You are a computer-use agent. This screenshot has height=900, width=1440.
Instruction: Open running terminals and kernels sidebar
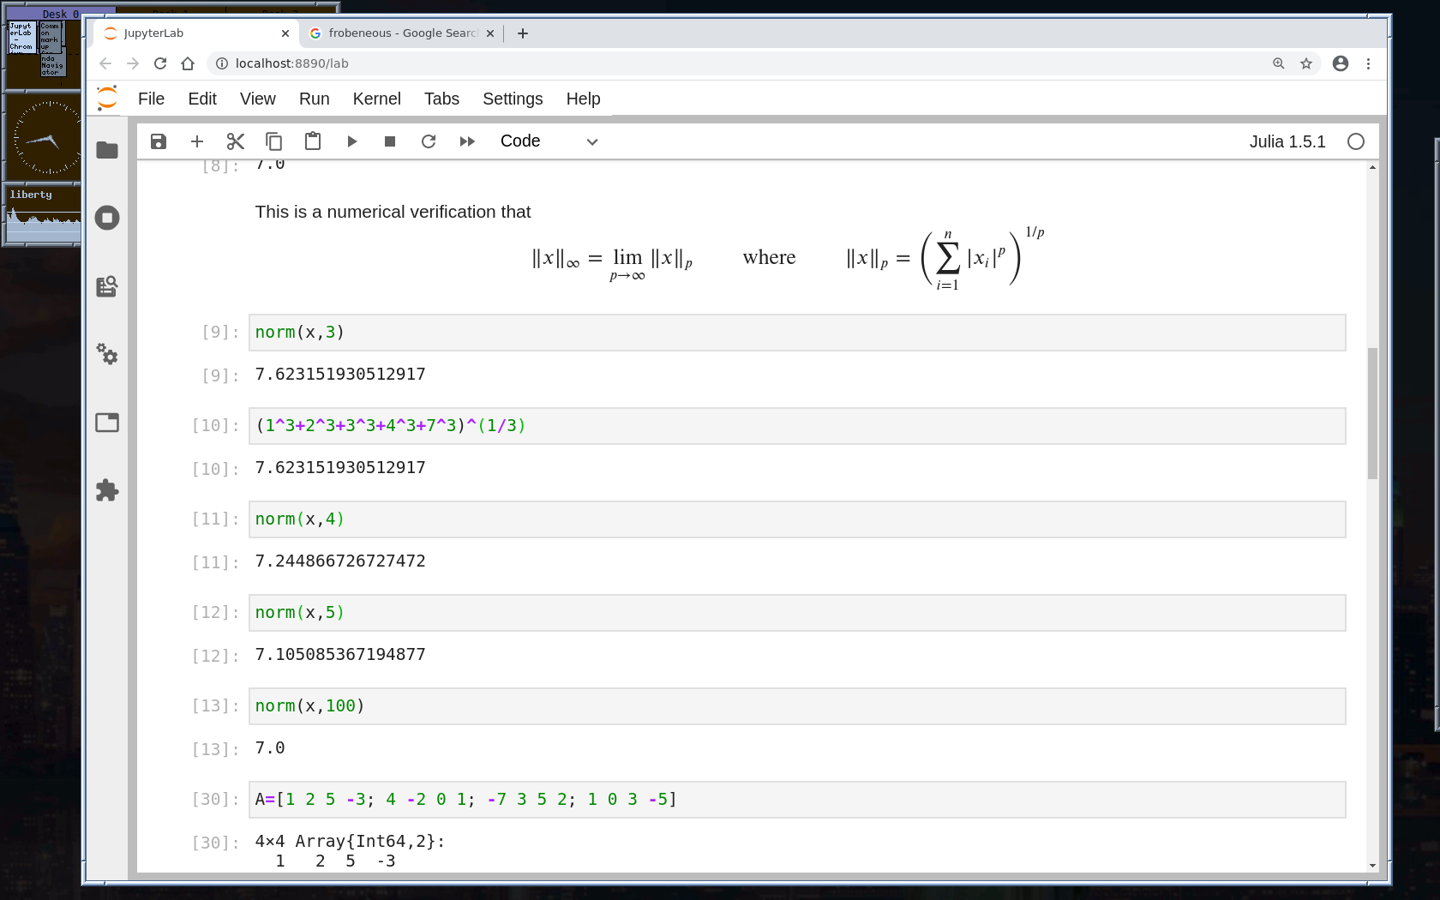107,218
